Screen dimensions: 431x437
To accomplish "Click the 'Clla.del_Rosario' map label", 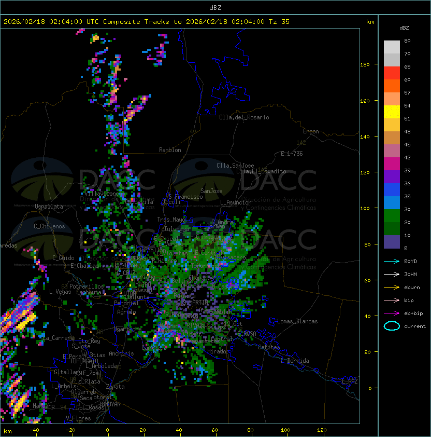I will click(x=244, y=117).
